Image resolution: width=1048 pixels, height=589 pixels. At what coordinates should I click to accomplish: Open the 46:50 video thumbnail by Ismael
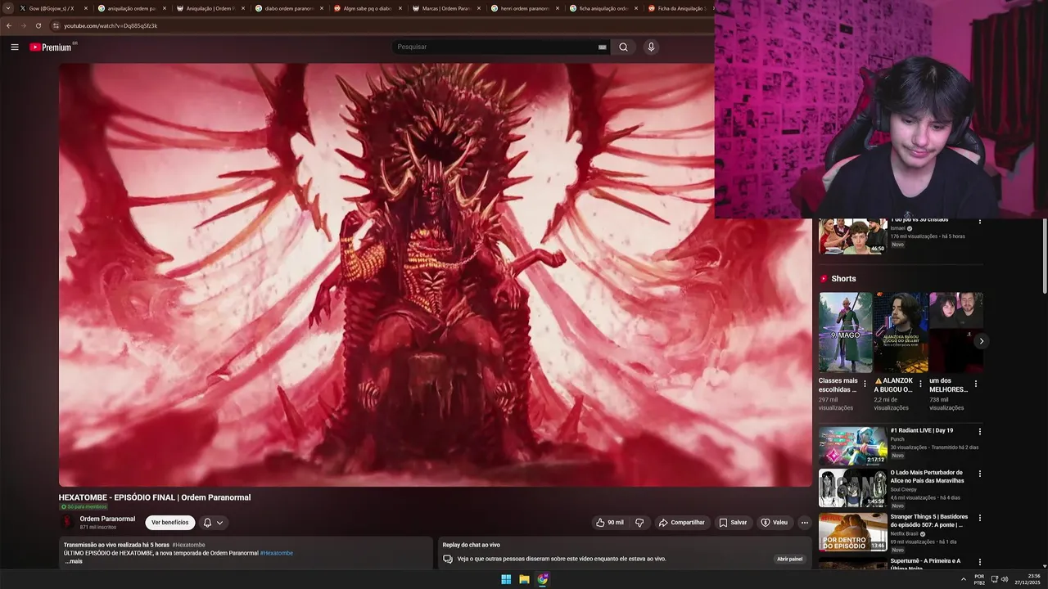[852, 236]
